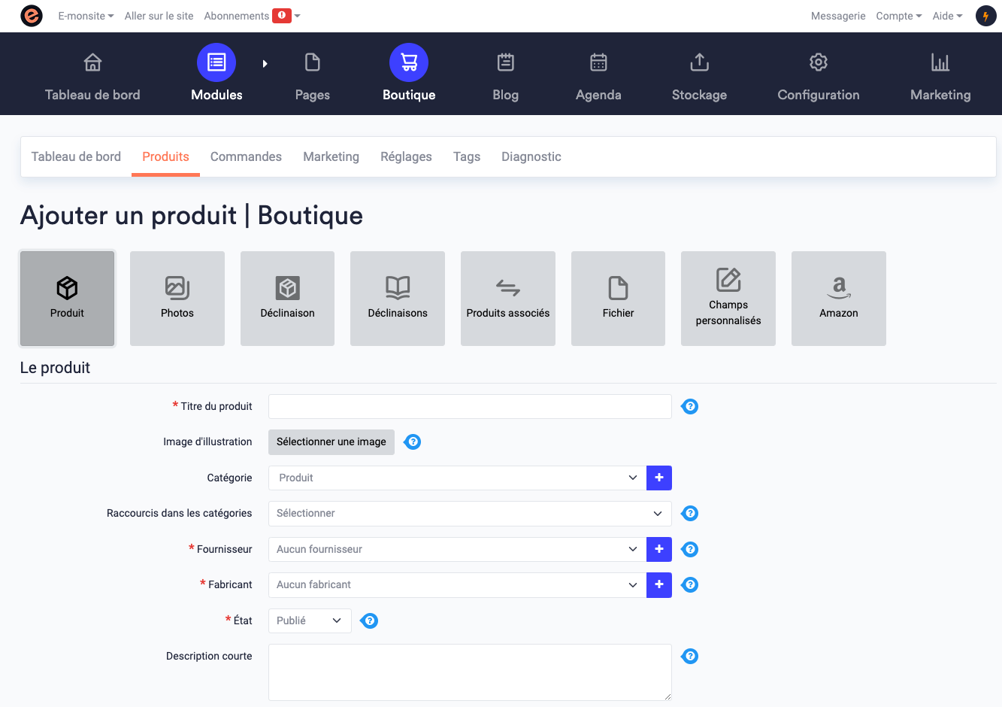This screenshot has width=1002, height=707.
Task: Show help for État field
Action: (369, 621)
